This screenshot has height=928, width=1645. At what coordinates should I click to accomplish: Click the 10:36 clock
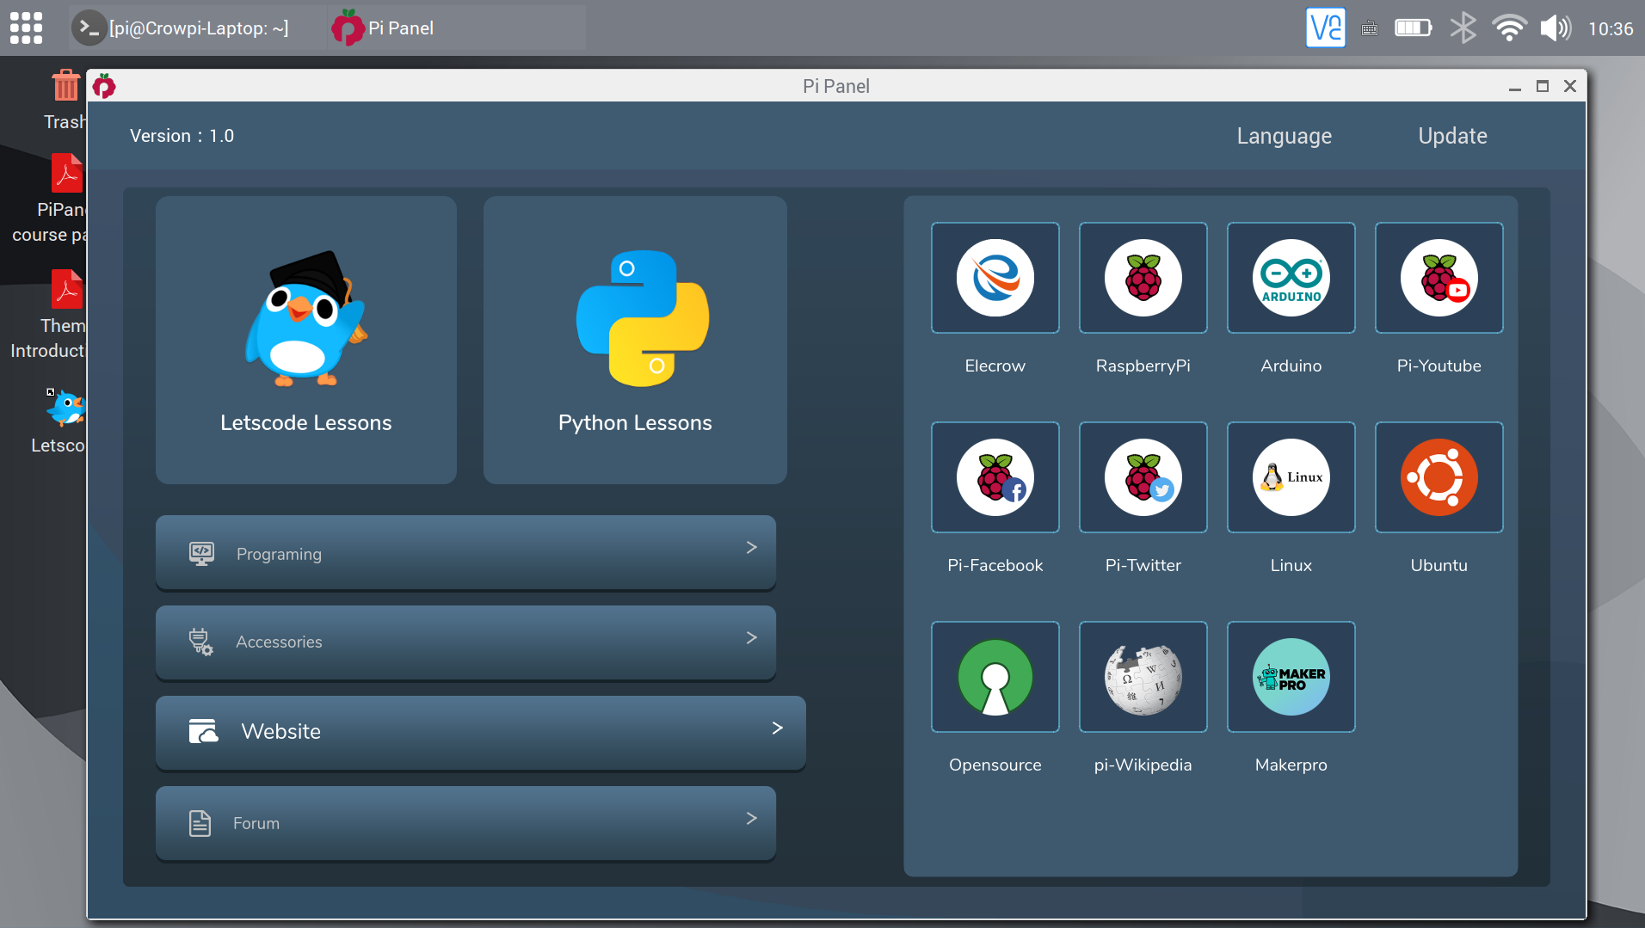1610,29
